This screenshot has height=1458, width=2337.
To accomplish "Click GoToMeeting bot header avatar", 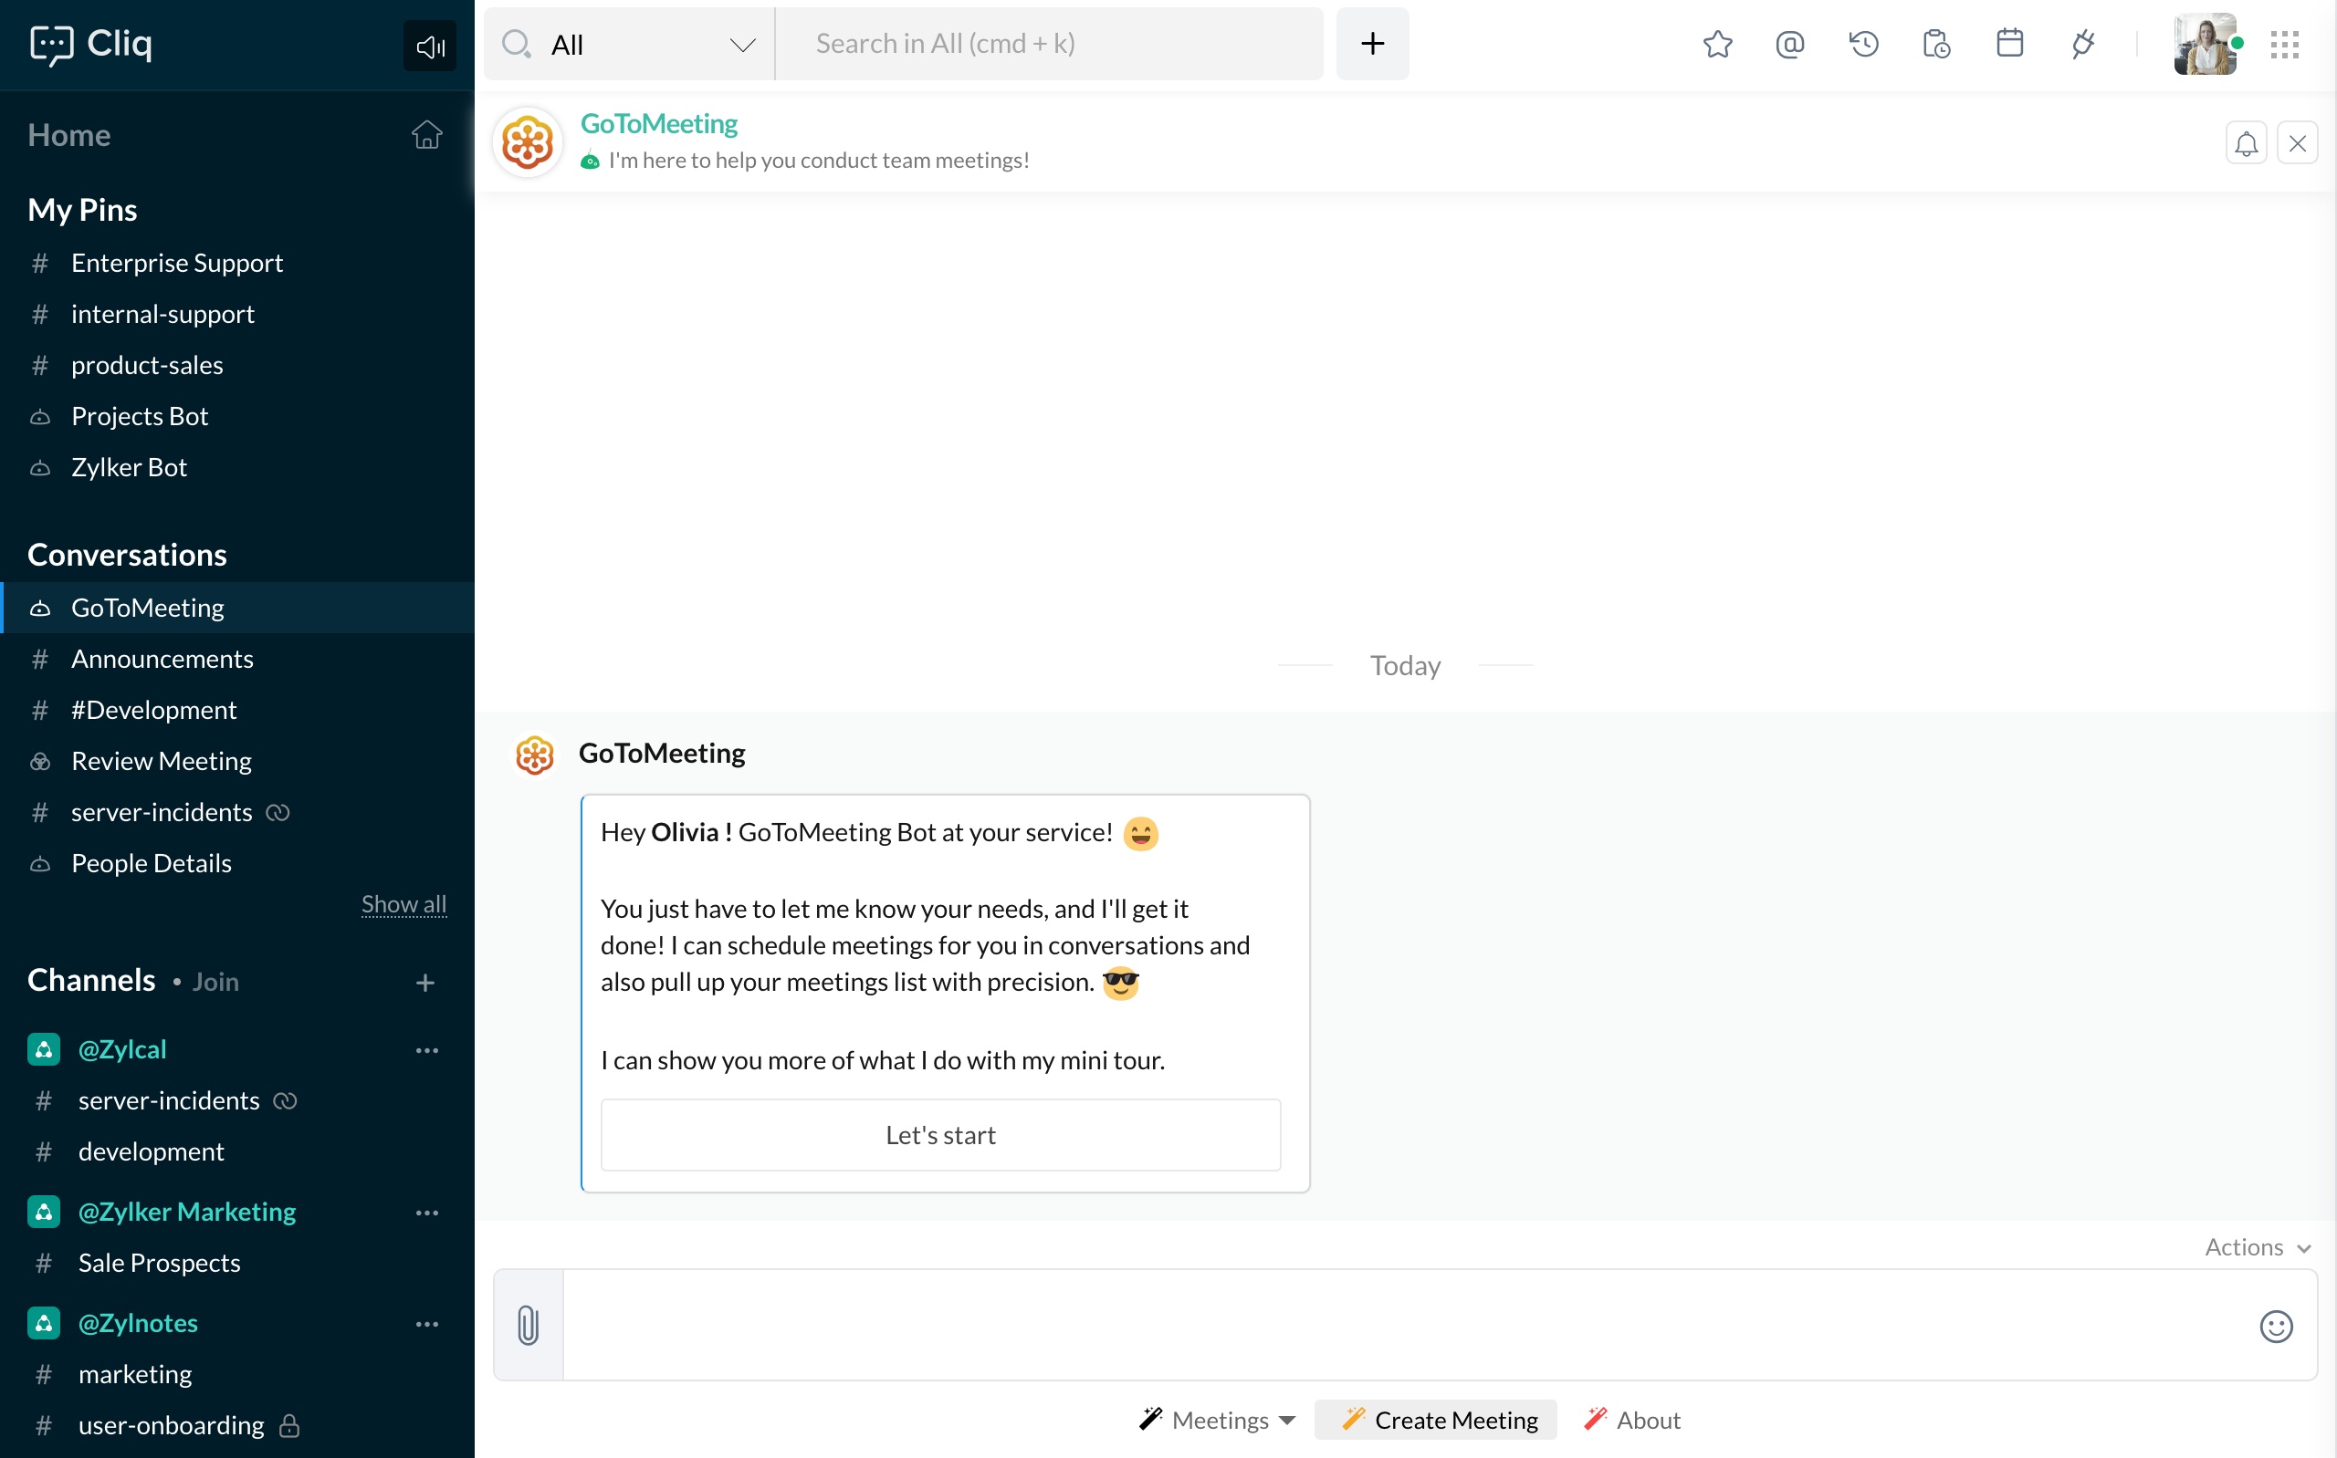I will click(x=528, y=142).
